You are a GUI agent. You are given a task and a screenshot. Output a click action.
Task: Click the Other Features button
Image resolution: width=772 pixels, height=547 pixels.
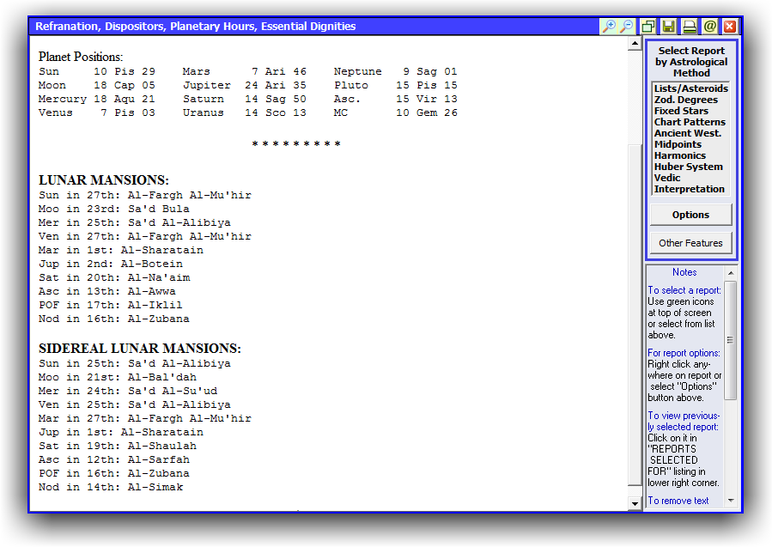(x=690, y=243)
